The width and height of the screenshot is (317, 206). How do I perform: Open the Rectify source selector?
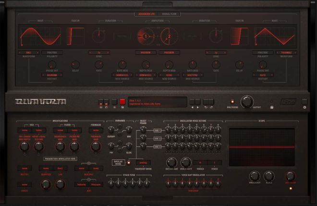tap(24, 169)
